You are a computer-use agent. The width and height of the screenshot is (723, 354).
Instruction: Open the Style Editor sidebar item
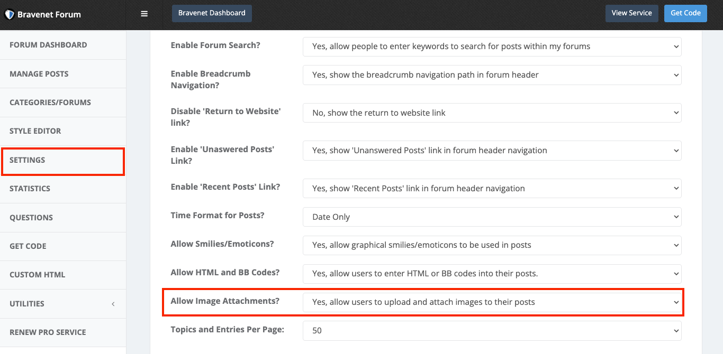(x=35, y=131)
